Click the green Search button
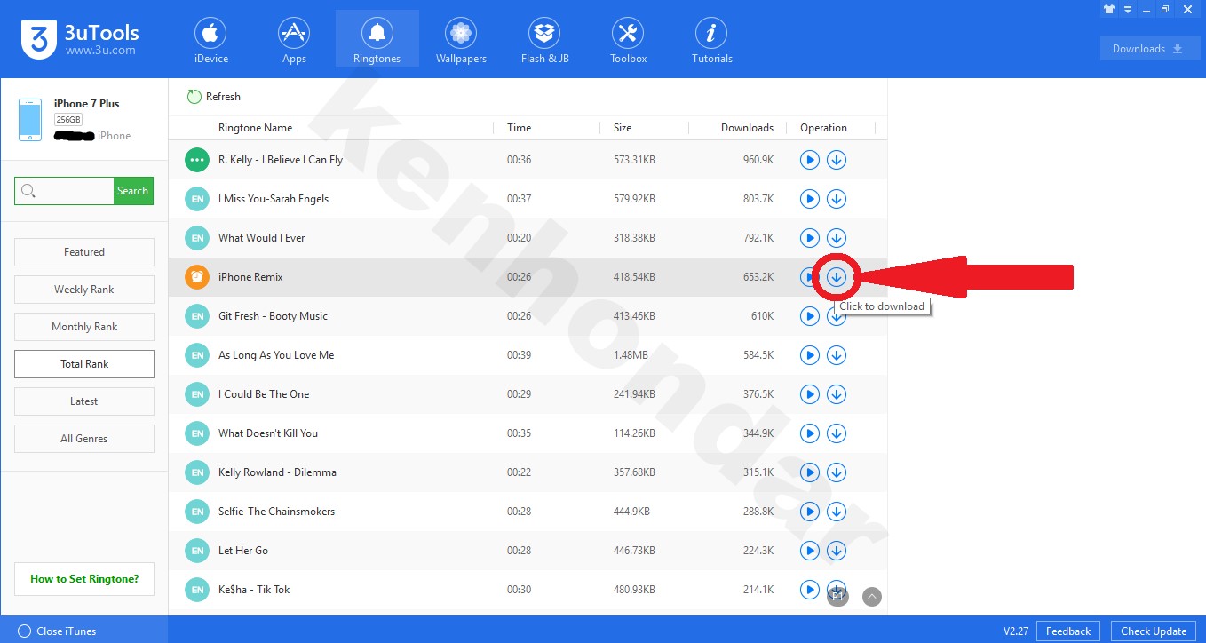This screenshot has width=1206, height=643. click(132, 191)
